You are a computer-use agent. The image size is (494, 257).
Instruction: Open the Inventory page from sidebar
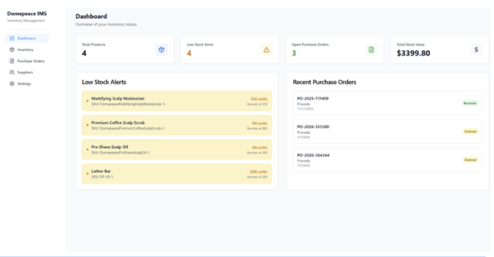point(25,50)
